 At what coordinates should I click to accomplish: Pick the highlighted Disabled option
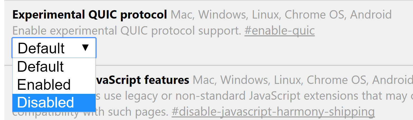54,103
